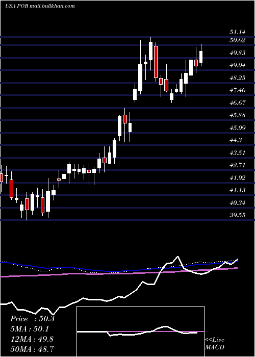This screenshot has width=255, height=357.
Task: Click the 49.83 price axis label
Action: (237, 53)
